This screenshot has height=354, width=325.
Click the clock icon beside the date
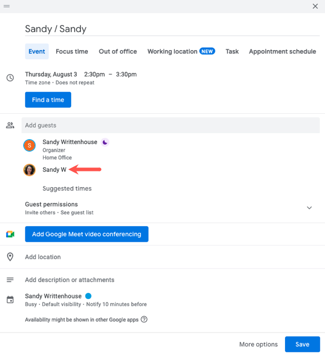[x=10, y=78]
